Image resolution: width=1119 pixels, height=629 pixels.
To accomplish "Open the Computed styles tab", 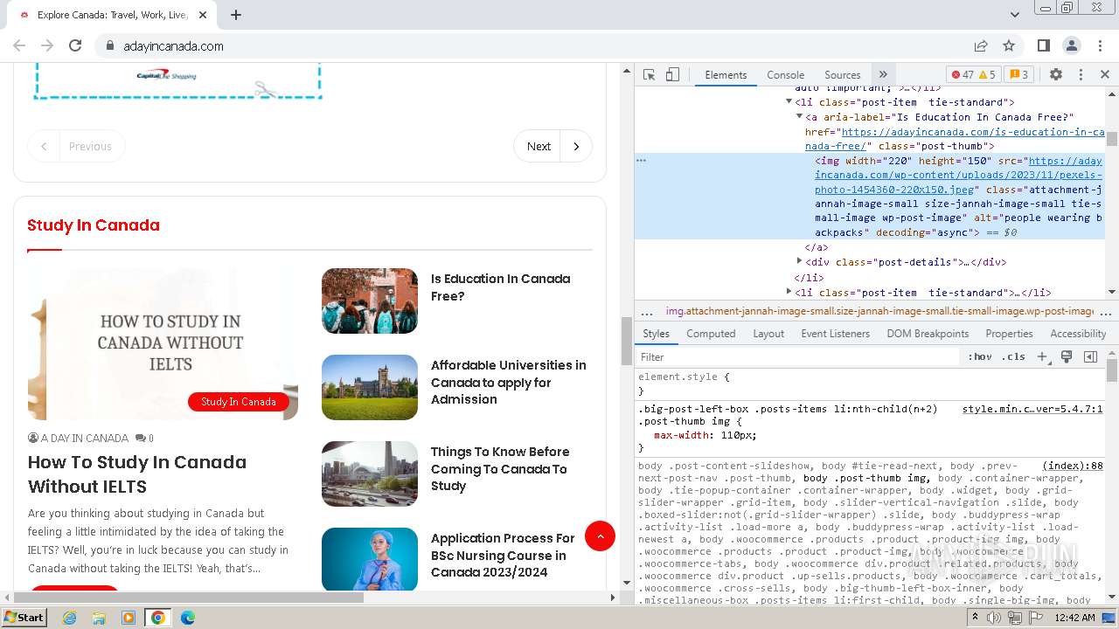I will (711, 334).
